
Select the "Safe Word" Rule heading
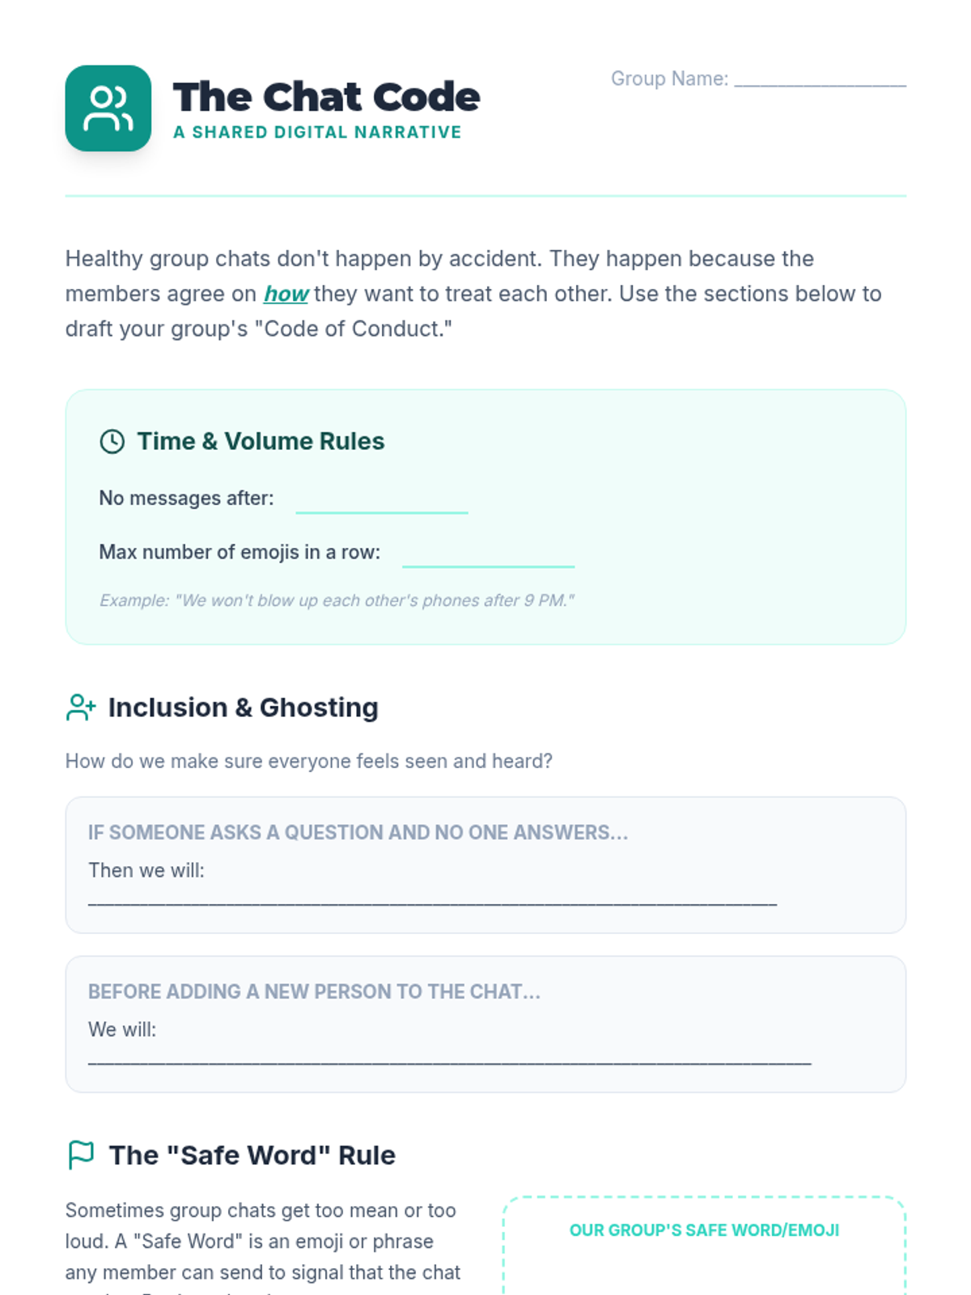click(x=252, y=1155)
